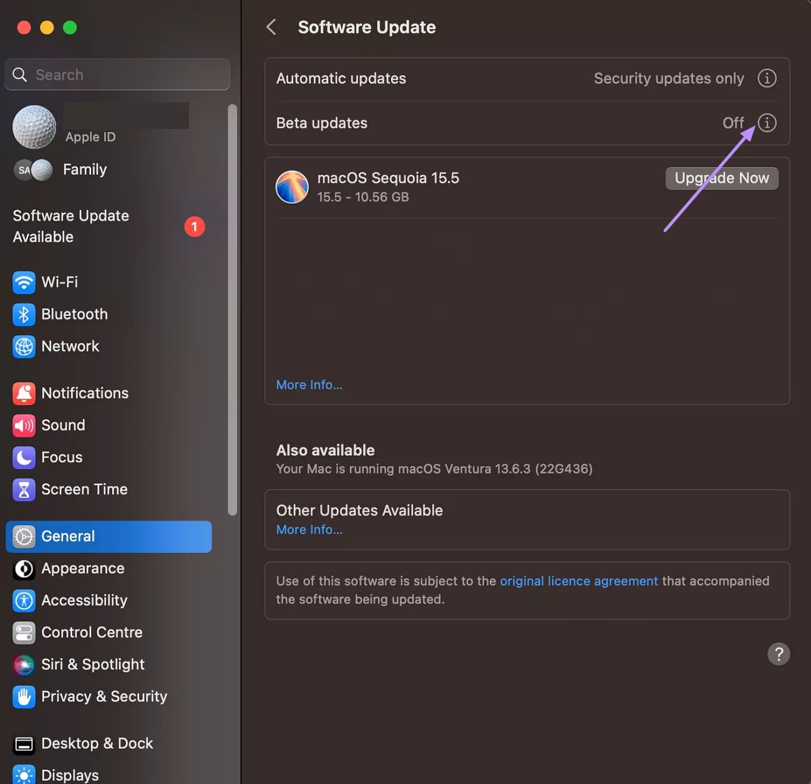Click the 'Security updates only' value
The image size is (811, 784).
[x=669, y=79]
